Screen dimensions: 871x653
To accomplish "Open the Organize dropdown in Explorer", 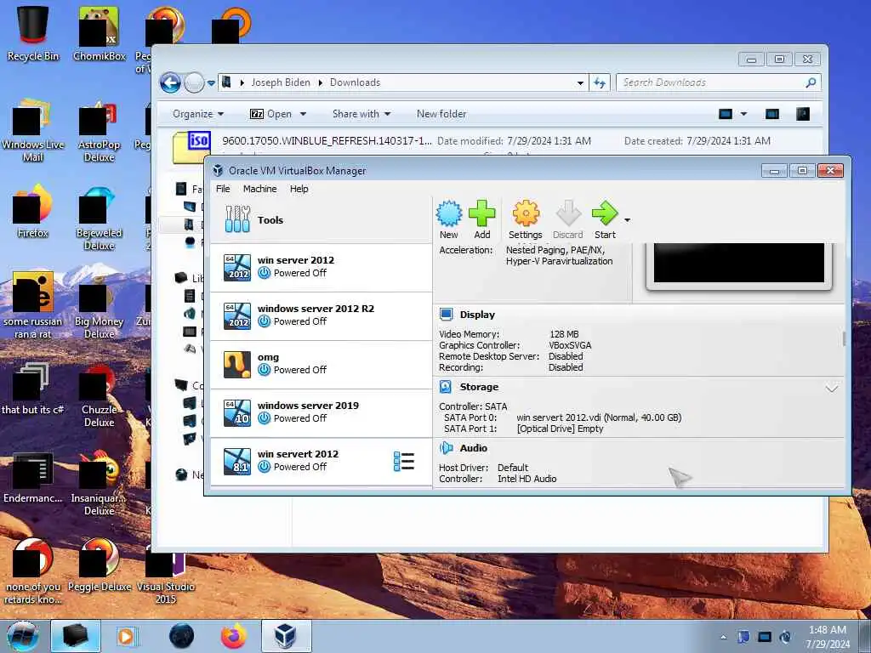I will [197, 114].
